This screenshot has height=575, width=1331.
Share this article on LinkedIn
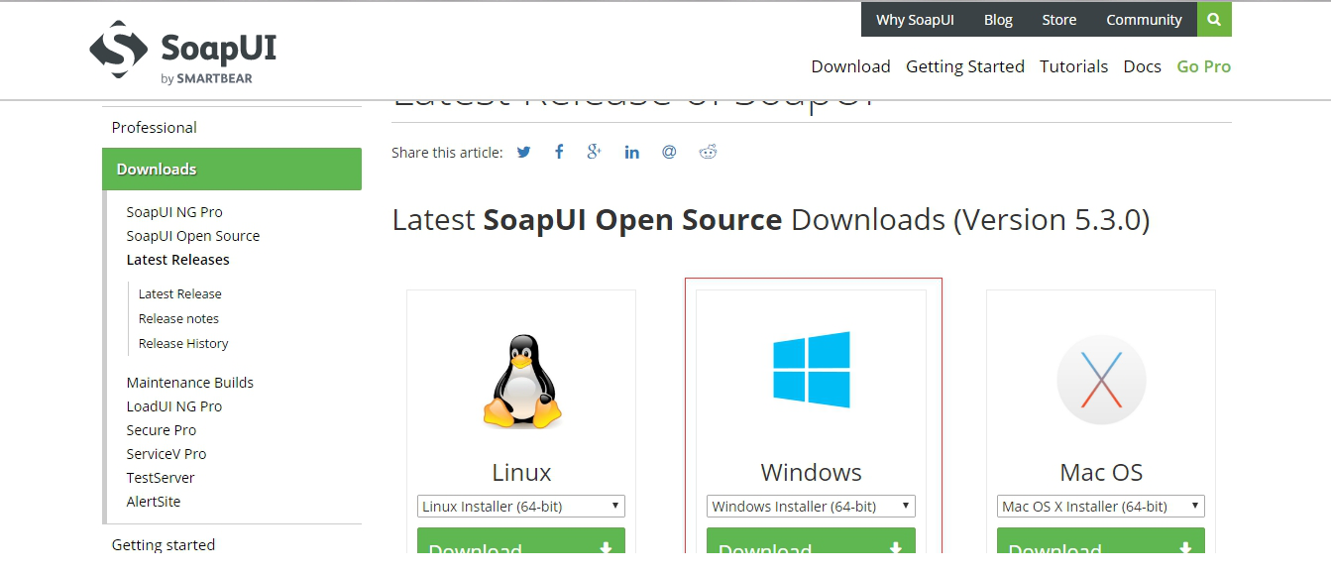pyautogui.click(x=631, y=152)
